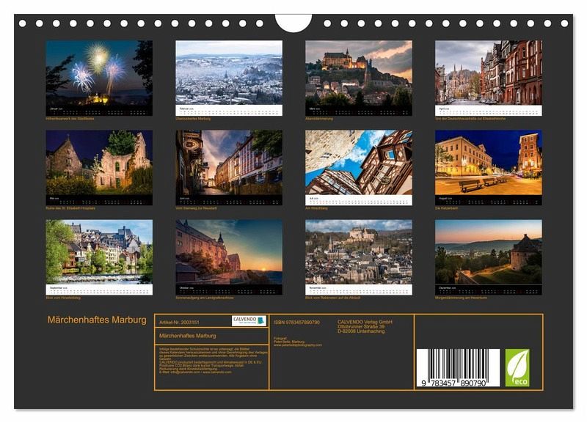This screenshot has width=587, height=423.
Task: Click the barcode 9 783457 890790
Action: click(458, 367)
